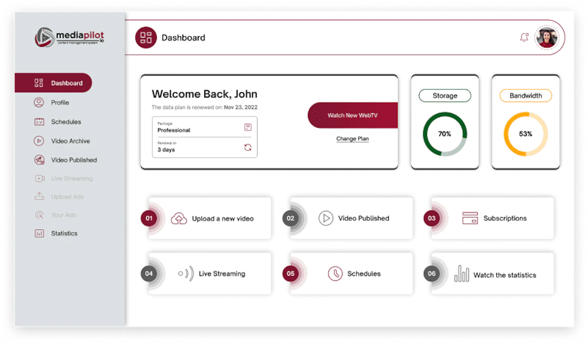The image size is (588, 344).
Task: Click the 02 number badge
Action: [x=290, y=218]
